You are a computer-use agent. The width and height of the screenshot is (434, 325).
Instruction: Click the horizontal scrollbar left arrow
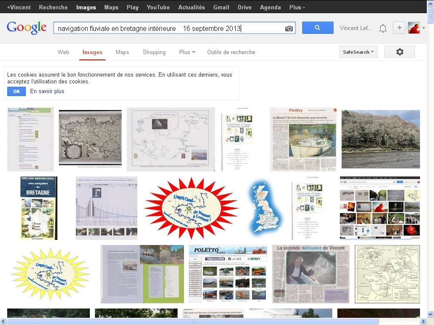click(x=3, y=322)
